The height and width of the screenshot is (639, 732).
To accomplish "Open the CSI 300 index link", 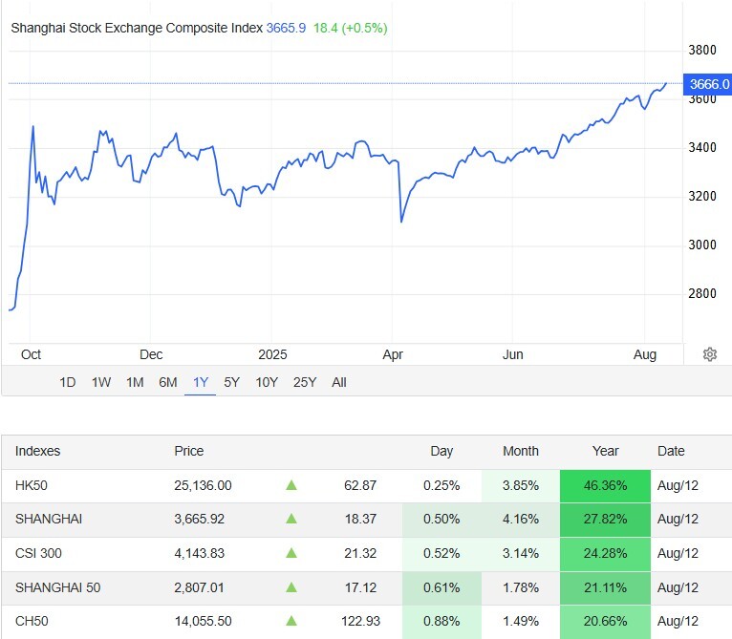I will pyautogui.click(x=40, y=553).
